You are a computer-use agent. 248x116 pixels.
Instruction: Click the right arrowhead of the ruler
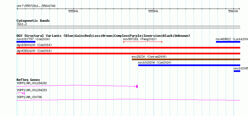239,9
